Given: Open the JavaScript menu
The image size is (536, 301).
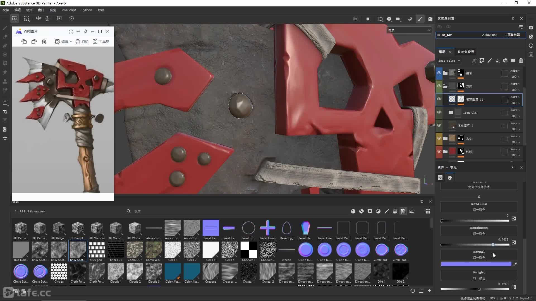Looking at the screenshot, I should [x=68, y=10].
